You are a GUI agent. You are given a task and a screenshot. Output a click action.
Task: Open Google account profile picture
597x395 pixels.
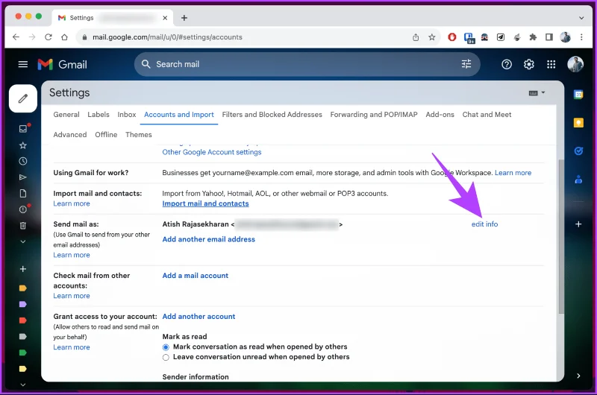coord(575,64)
